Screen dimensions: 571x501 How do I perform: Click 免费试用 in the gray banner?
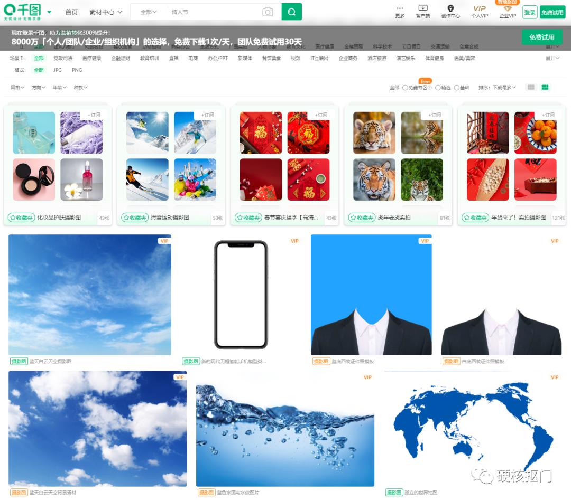coord(542,37)
